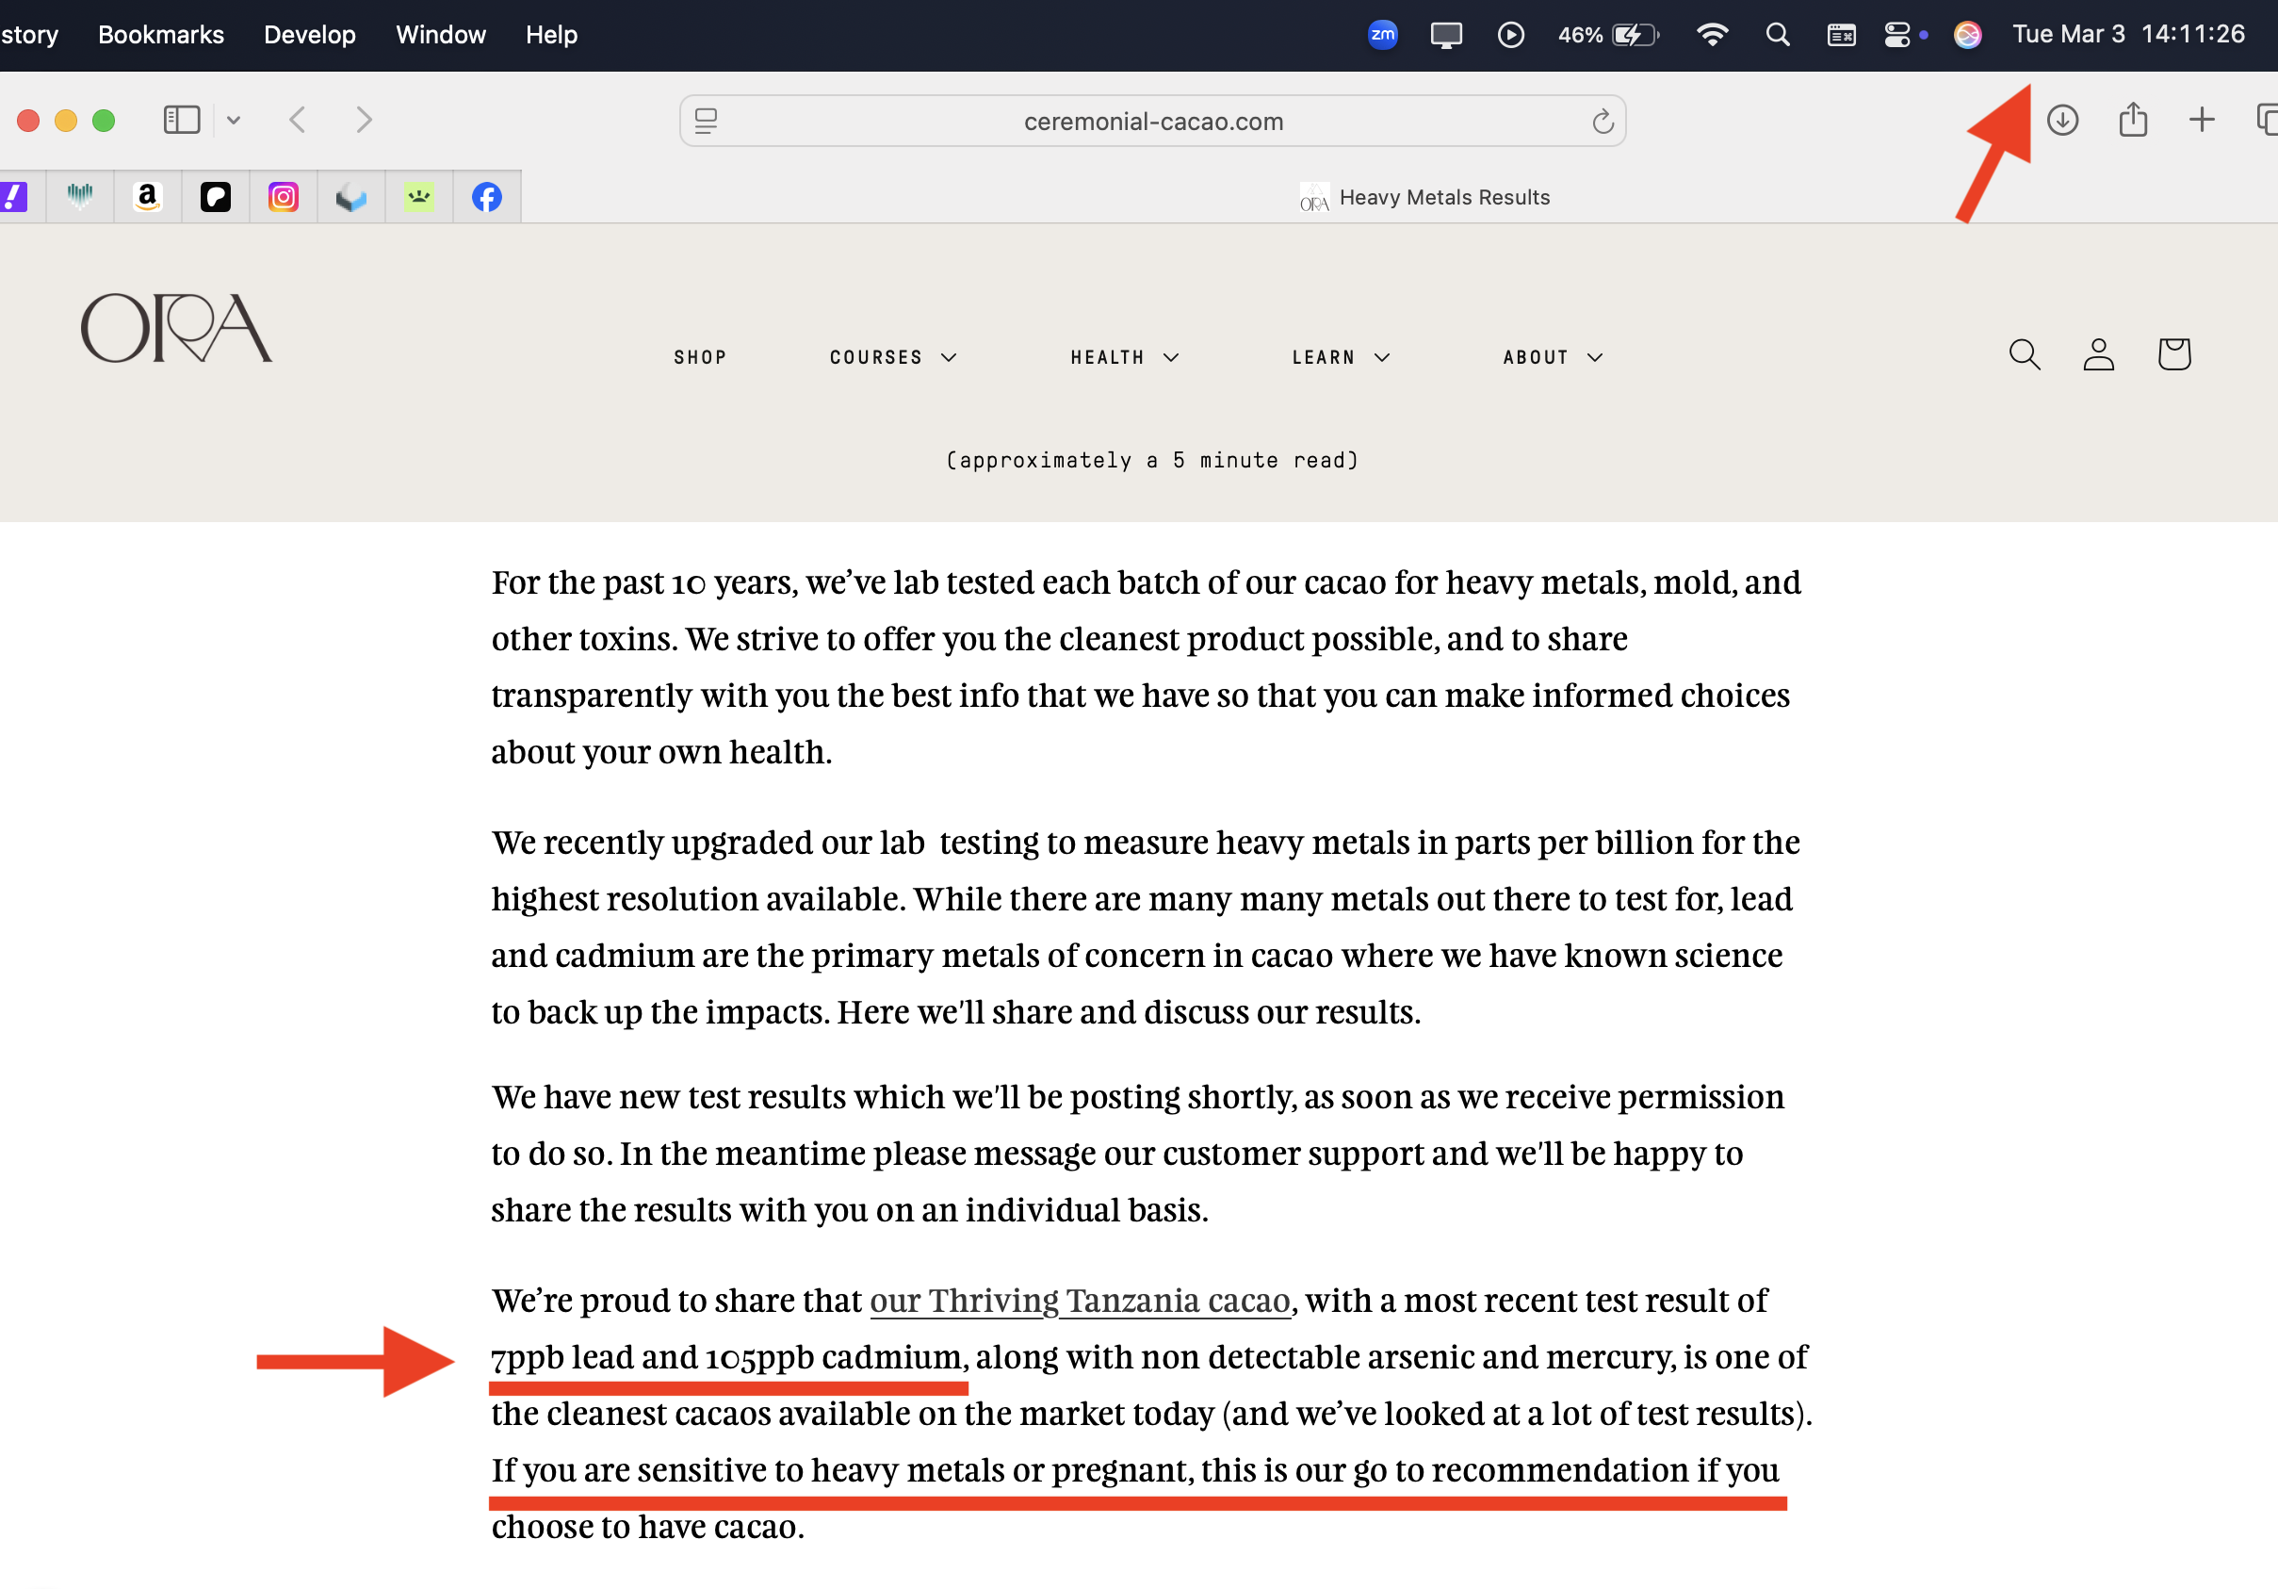Expand the Courses navigation dropdown

click(892, 357)
